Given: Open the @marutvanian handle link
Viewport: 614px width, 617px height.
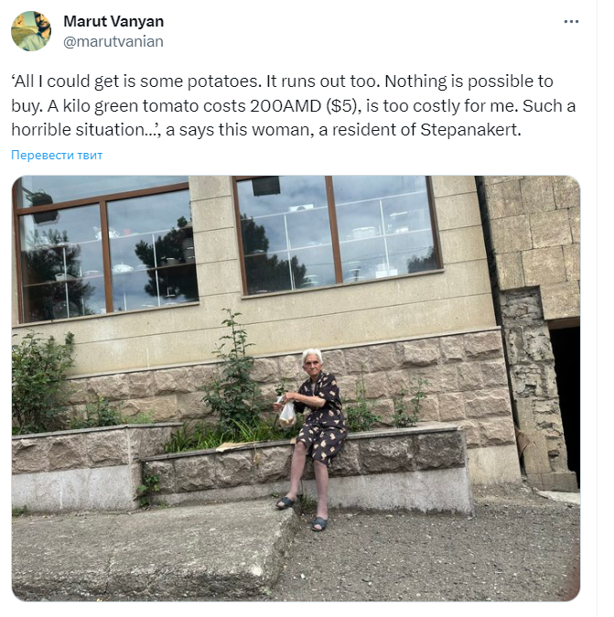Looking at the screenshot, I should point(113,41).
